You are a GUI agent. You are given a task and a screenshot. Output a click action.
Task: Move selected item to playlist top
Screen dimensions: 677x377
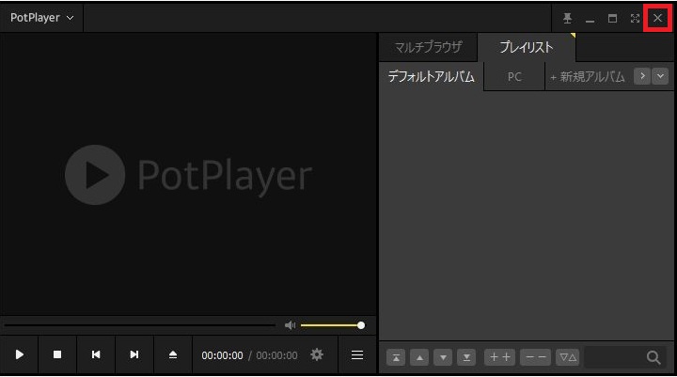click(x=397, y=357)
